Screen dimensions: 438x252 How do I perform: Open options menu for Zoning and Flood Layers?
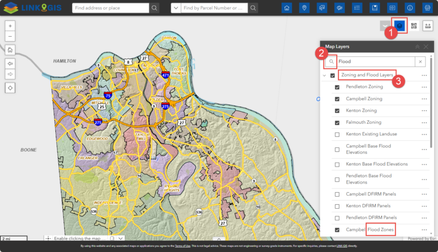coord(424,76)
